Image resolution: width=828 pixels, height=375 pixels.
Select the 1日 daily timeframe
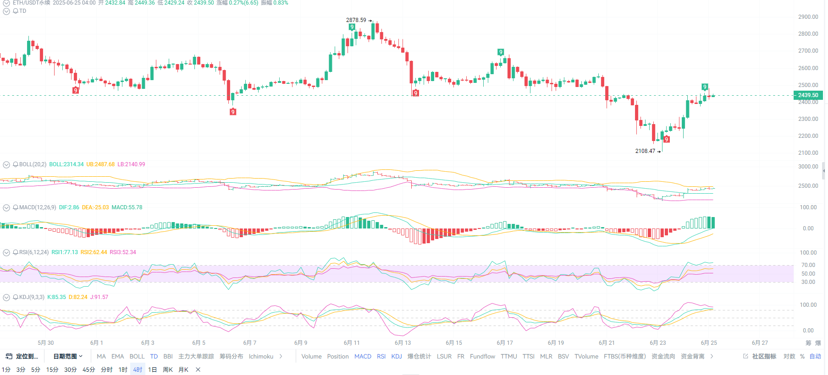point(152,370)
